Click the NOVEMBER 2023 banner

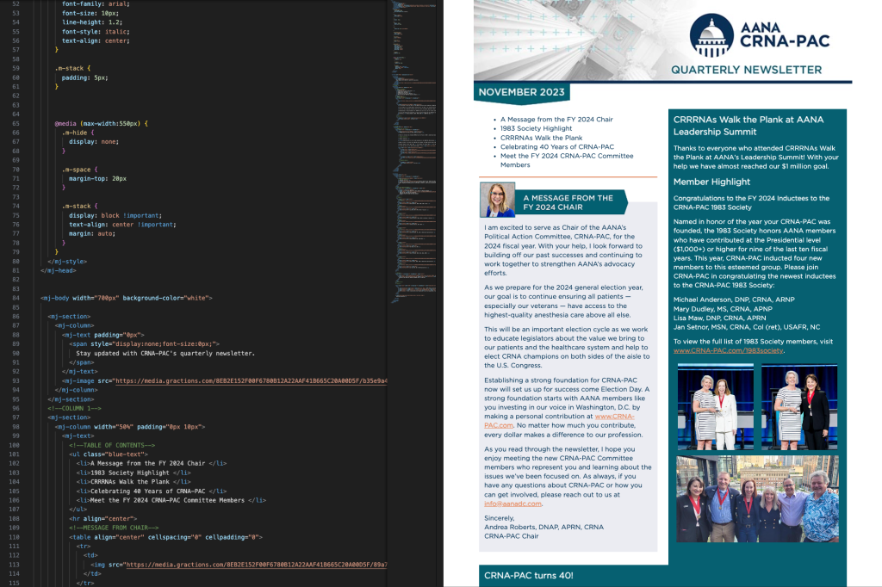[521, 92]
